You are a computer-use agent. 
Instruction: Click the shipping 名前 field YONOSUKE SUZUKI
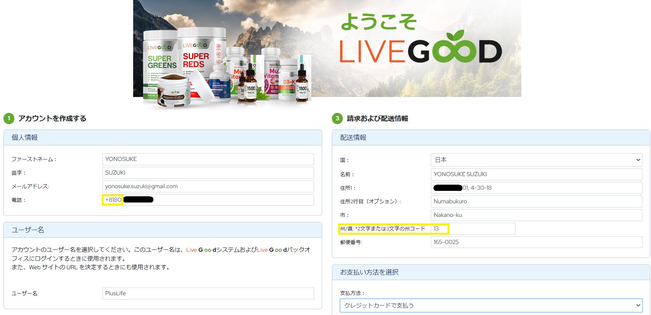(x=536, y=174)
